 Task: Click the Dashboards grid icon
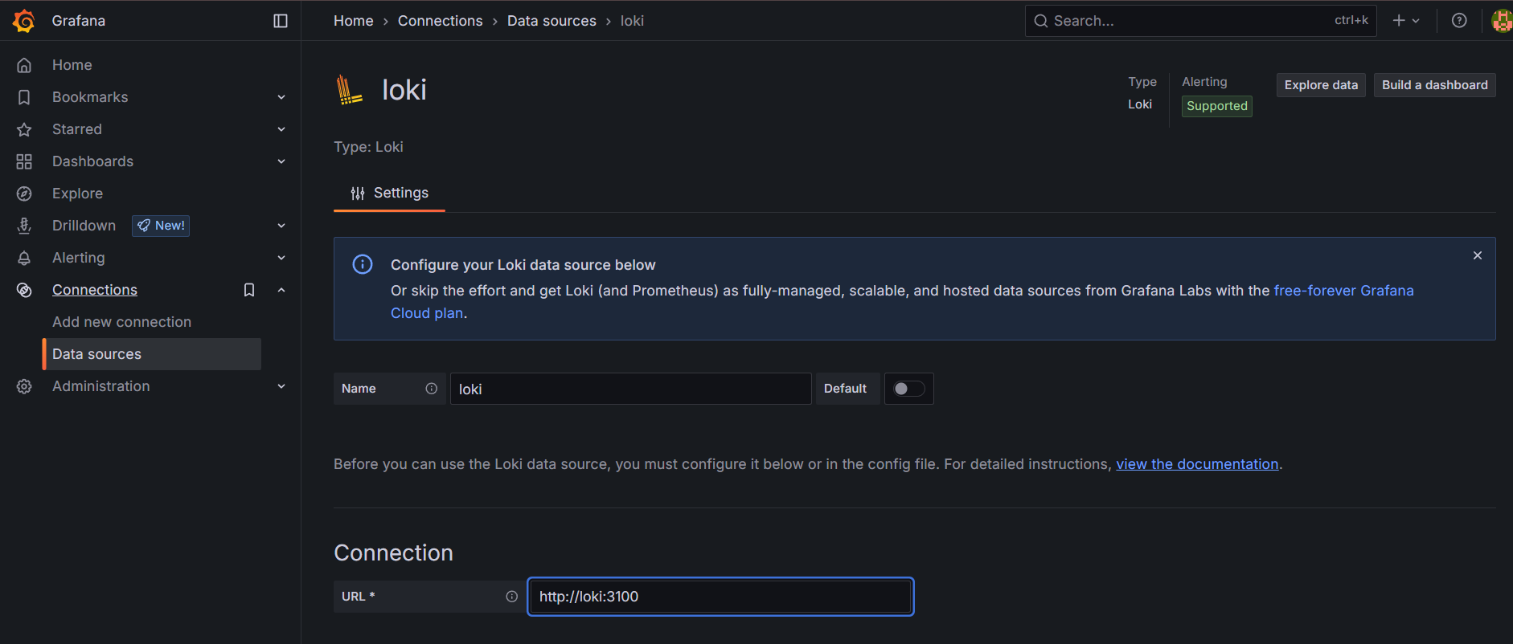(x=24, y=161)
